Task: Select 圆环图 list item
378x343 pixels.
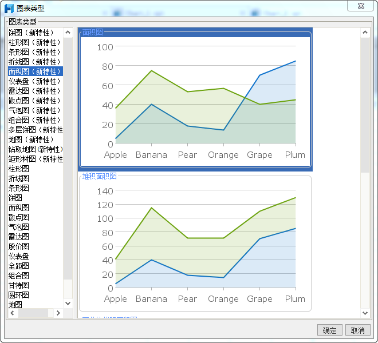Action: click(36, 295)
